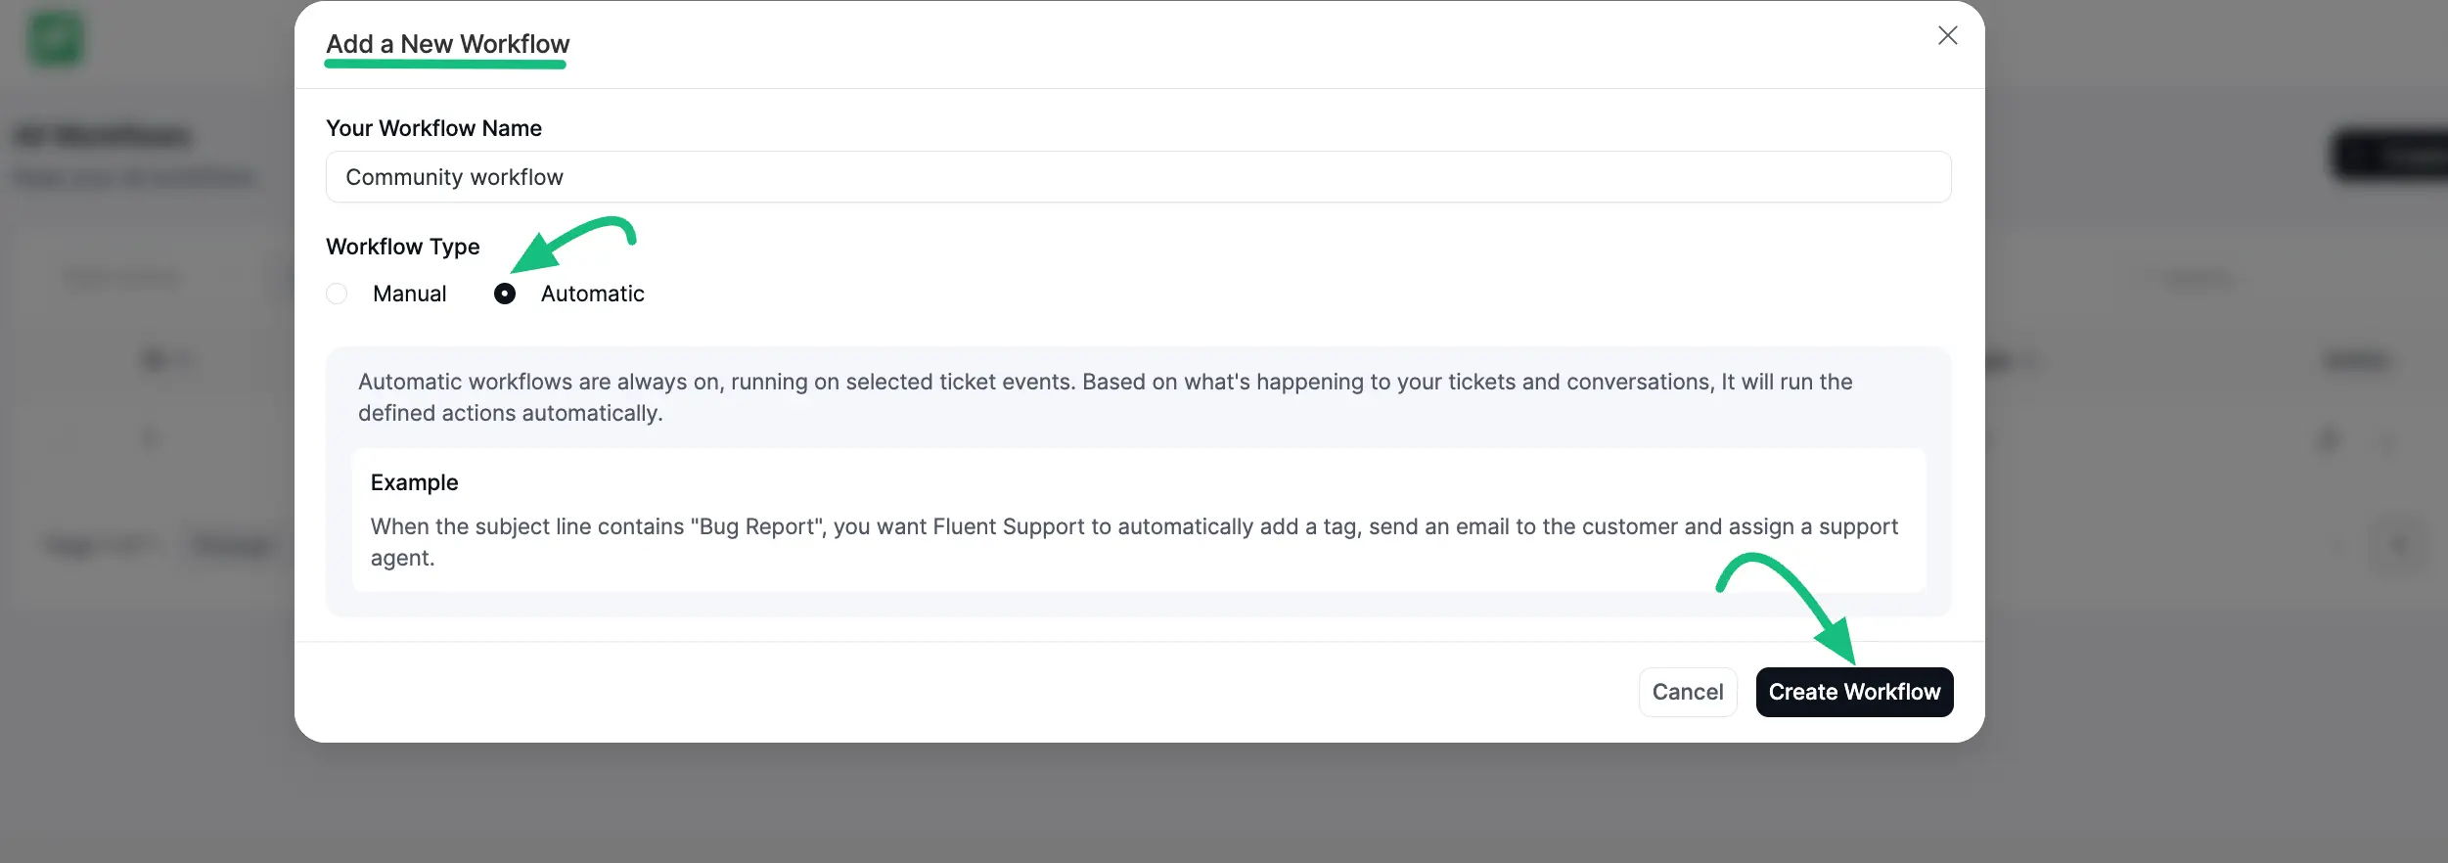Select the Automatic workflow type radio button

tap(505, 294)
